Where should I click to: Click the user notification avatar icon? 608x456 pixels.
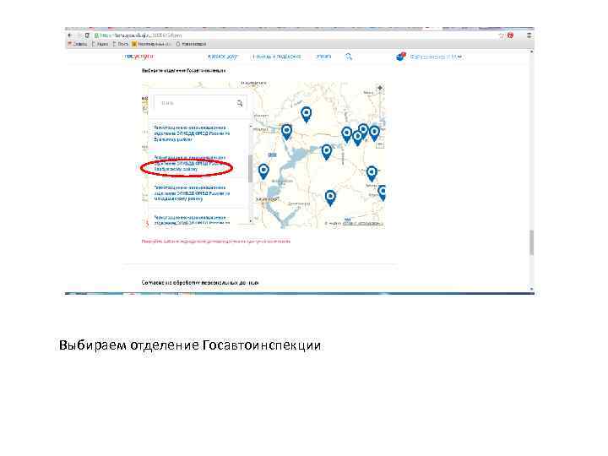point(400,57)
